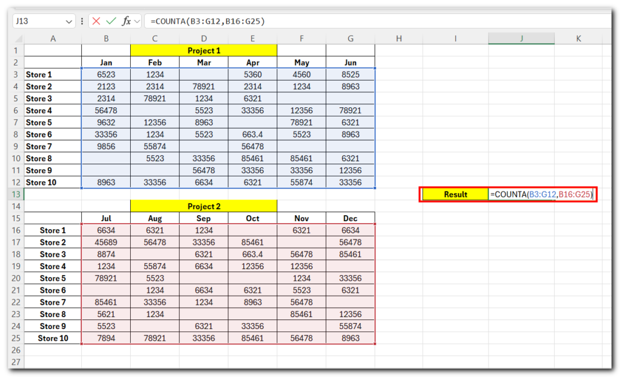This screenshot has height=377, width=620.
Task: Click Store 10 label in row 12
Action: [x=53, y=182]
